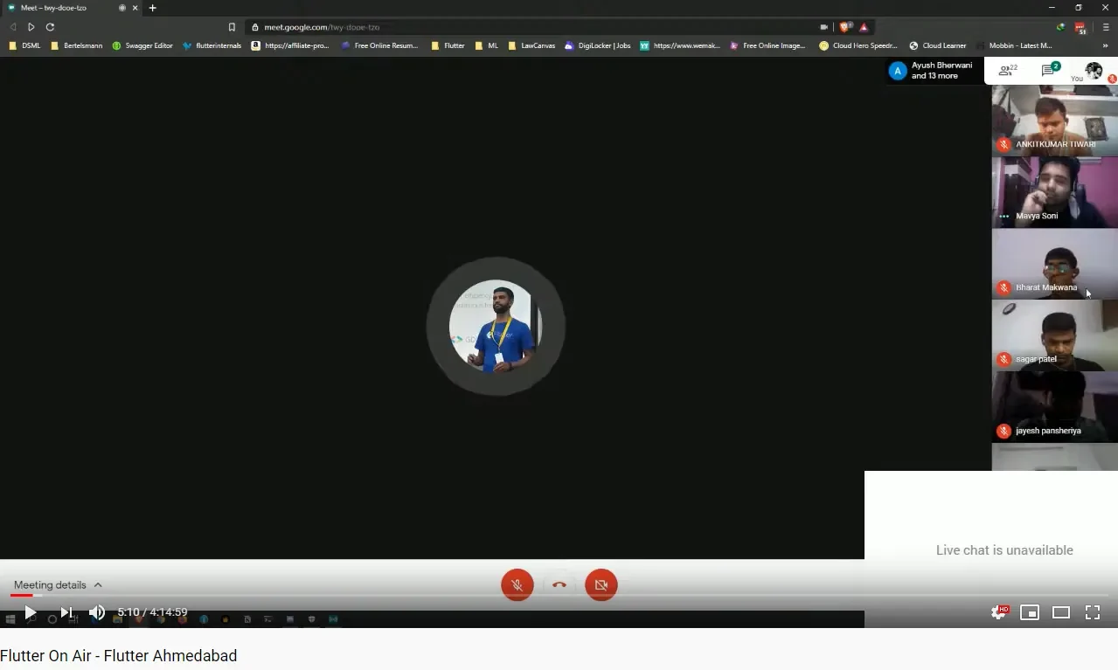
Task: Show more bookmarks overflow chevron
Action: point(1106,45)
